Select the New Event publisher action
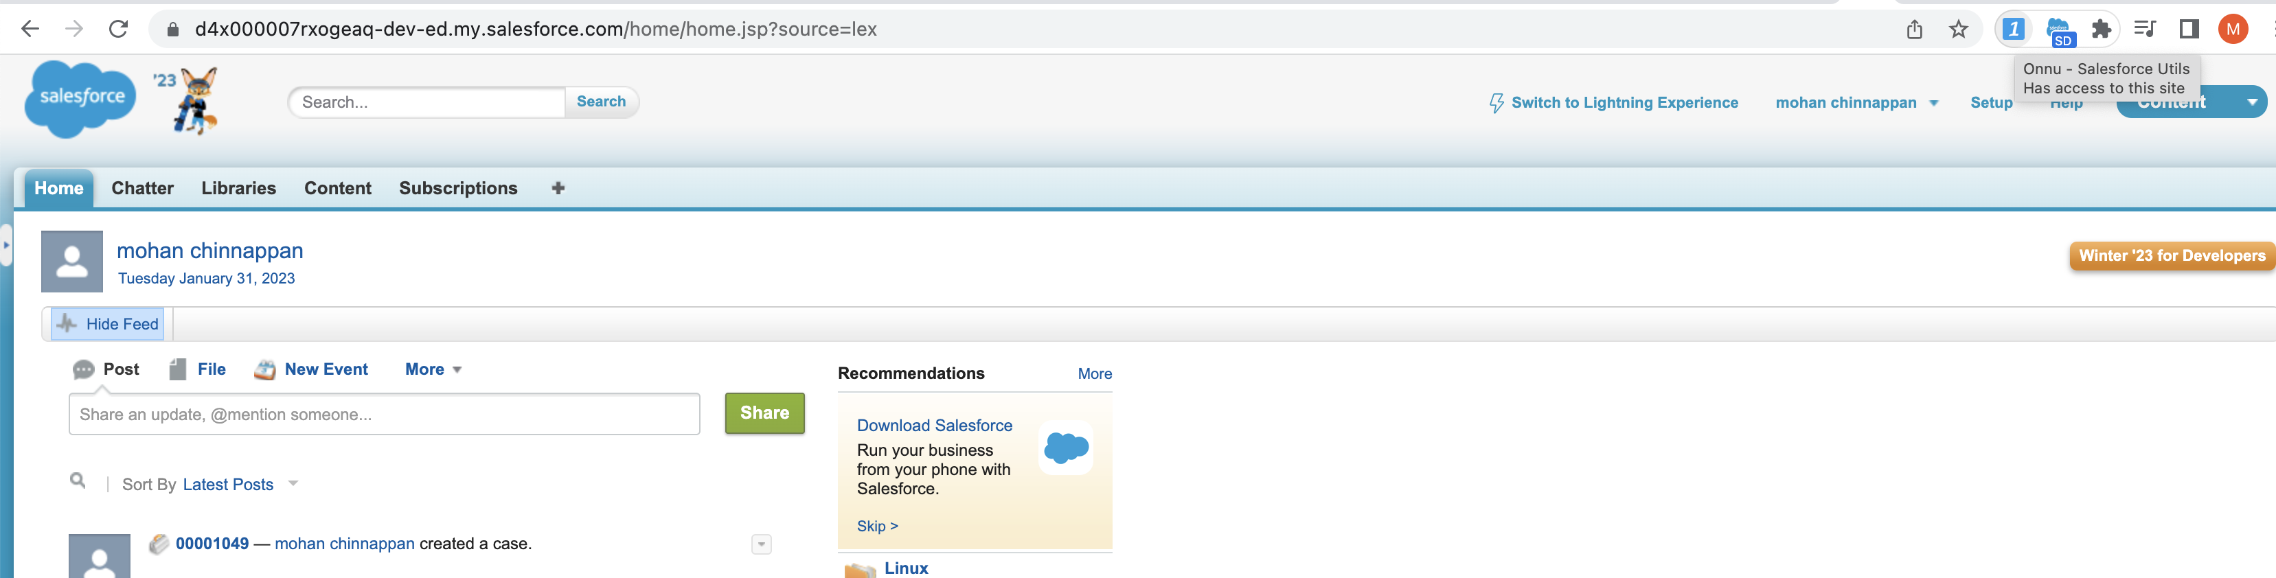The image size is (2276, 578). tap(311, 369)
